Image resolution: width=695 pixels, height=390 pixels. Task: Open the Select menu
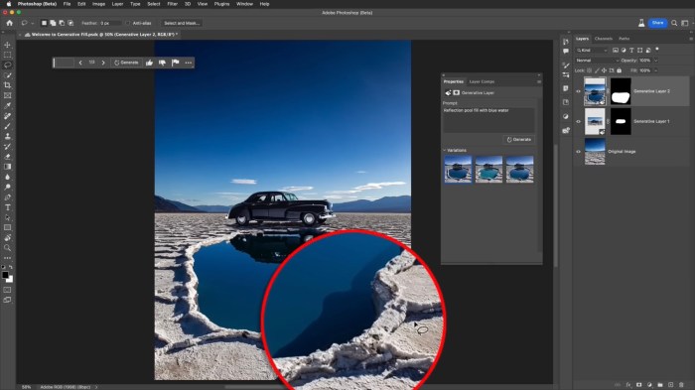[153, 4]
